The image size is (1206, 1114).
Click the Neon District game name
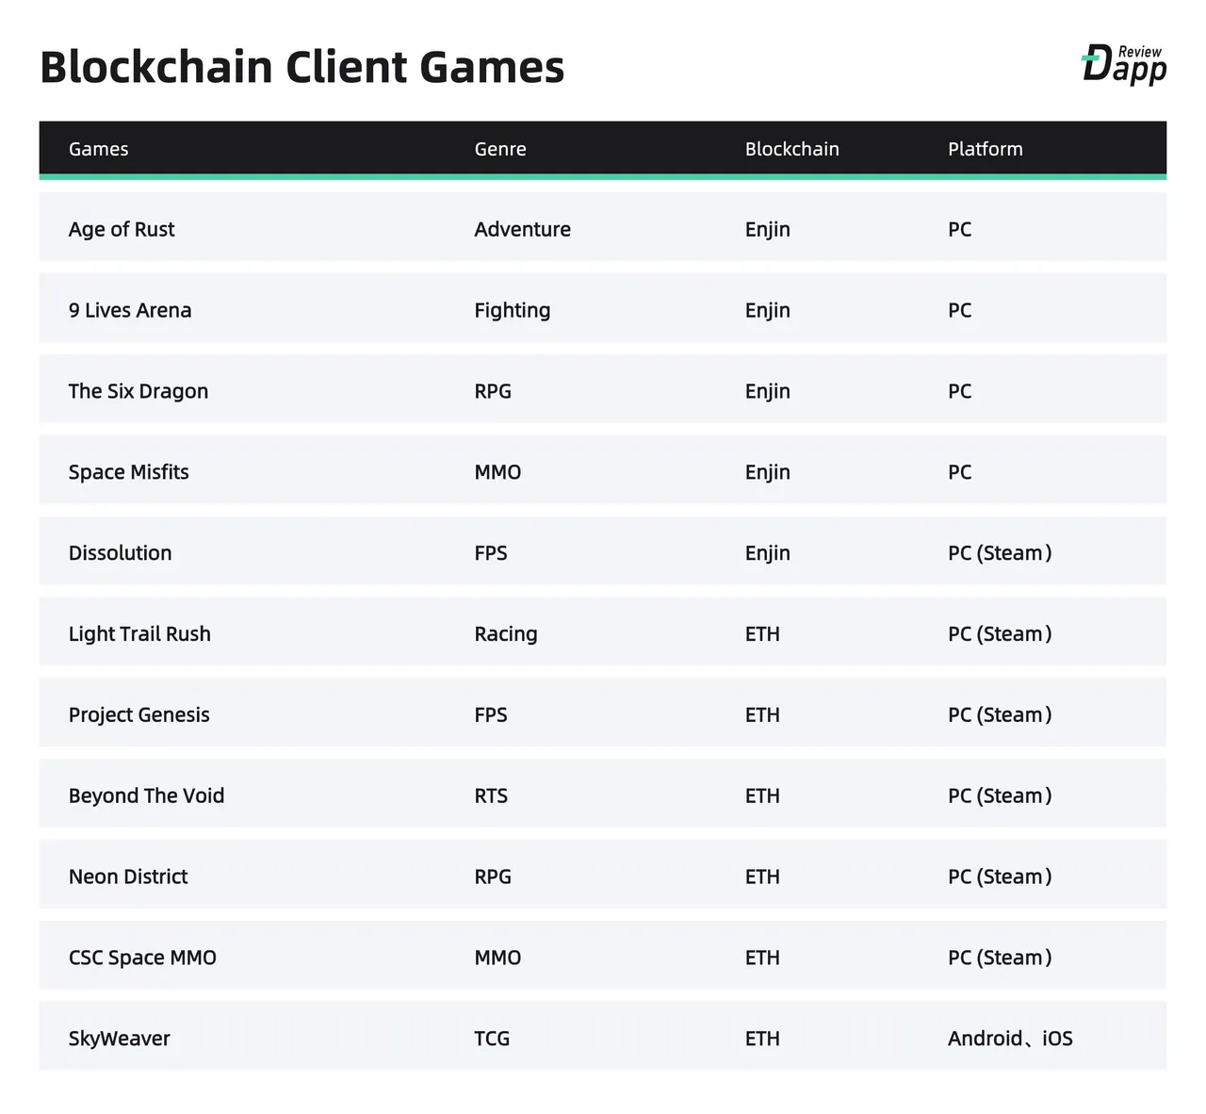(128, 876)
